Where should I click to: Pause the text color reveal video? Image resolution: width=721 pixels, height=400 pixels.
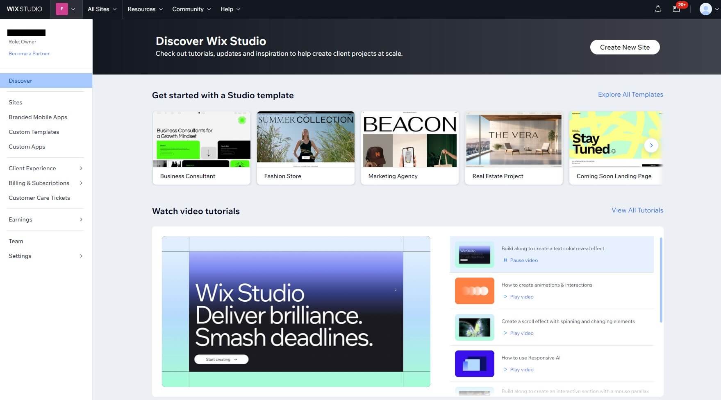[x=520, y=260]
